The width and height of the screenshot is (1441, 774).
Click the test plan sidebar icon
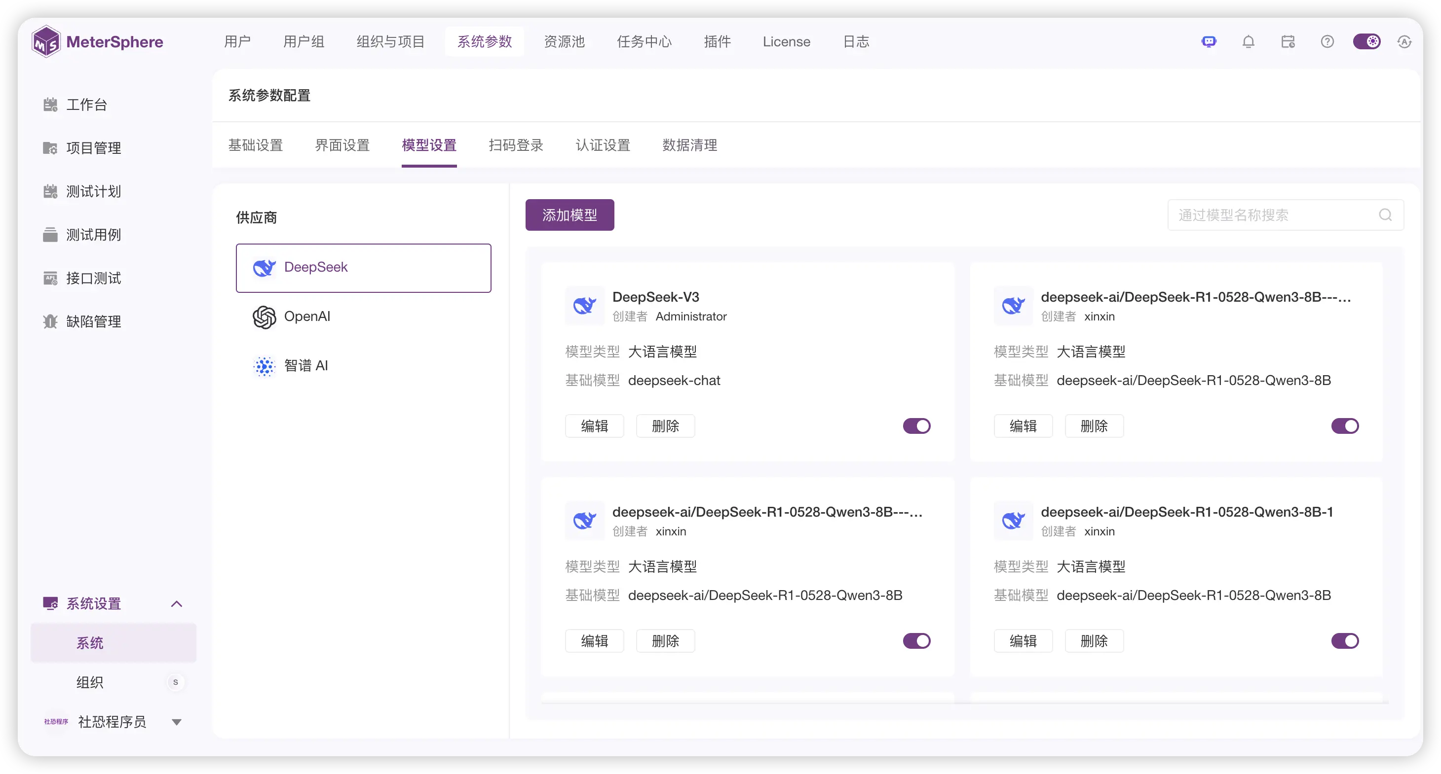[50, 191]
